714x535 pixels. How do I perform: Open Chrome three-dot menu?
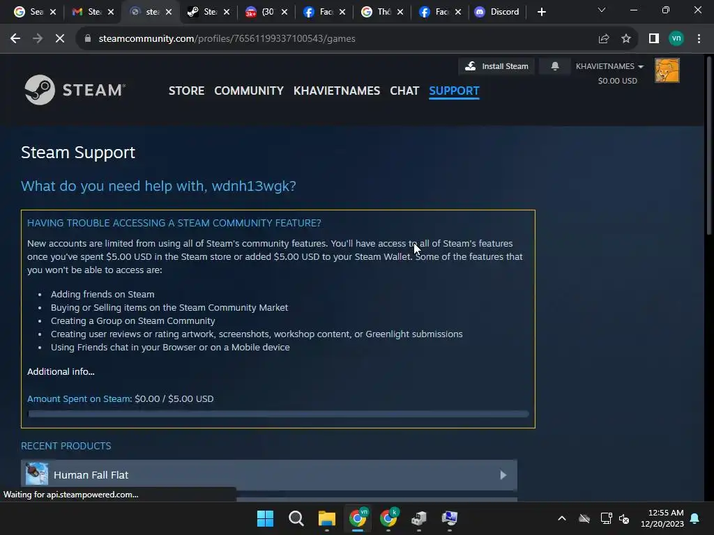pos(699,39)
